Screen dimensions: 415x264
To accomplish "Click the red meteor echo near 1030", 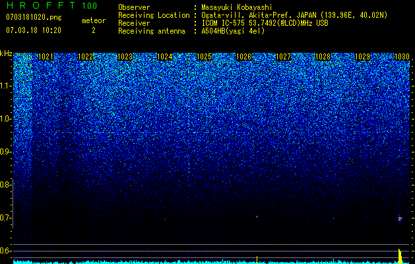I will [400, 218].
